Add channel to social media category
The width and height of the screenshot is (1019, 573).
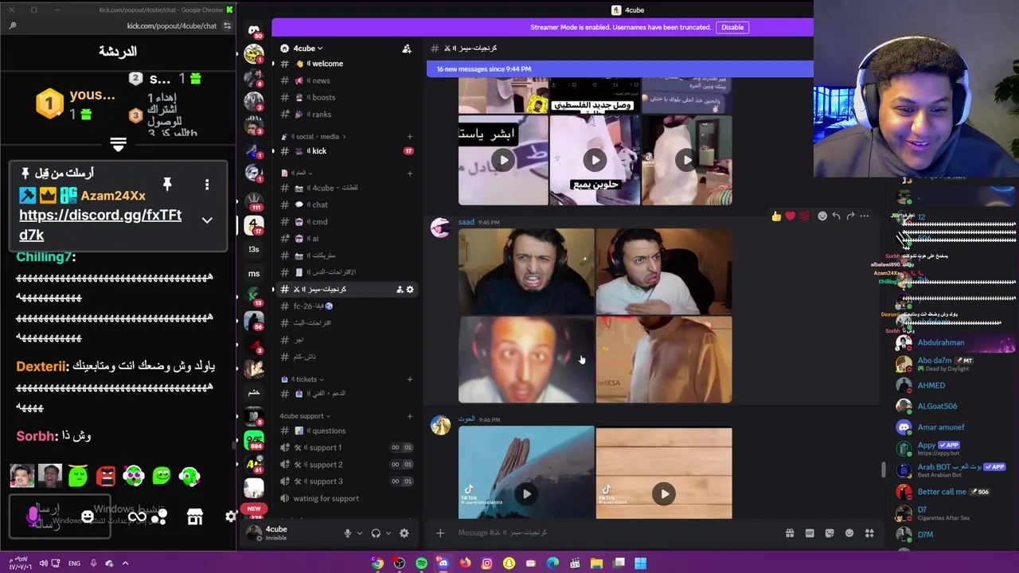[409, 136]
